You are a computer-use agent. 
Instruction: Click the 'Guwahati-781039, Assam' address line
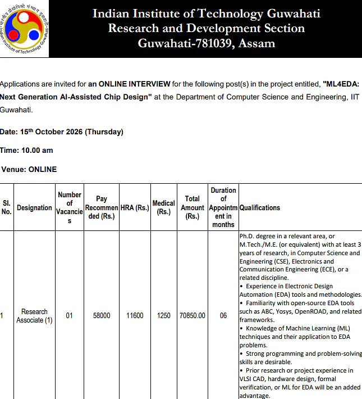(x=206, y=43)
